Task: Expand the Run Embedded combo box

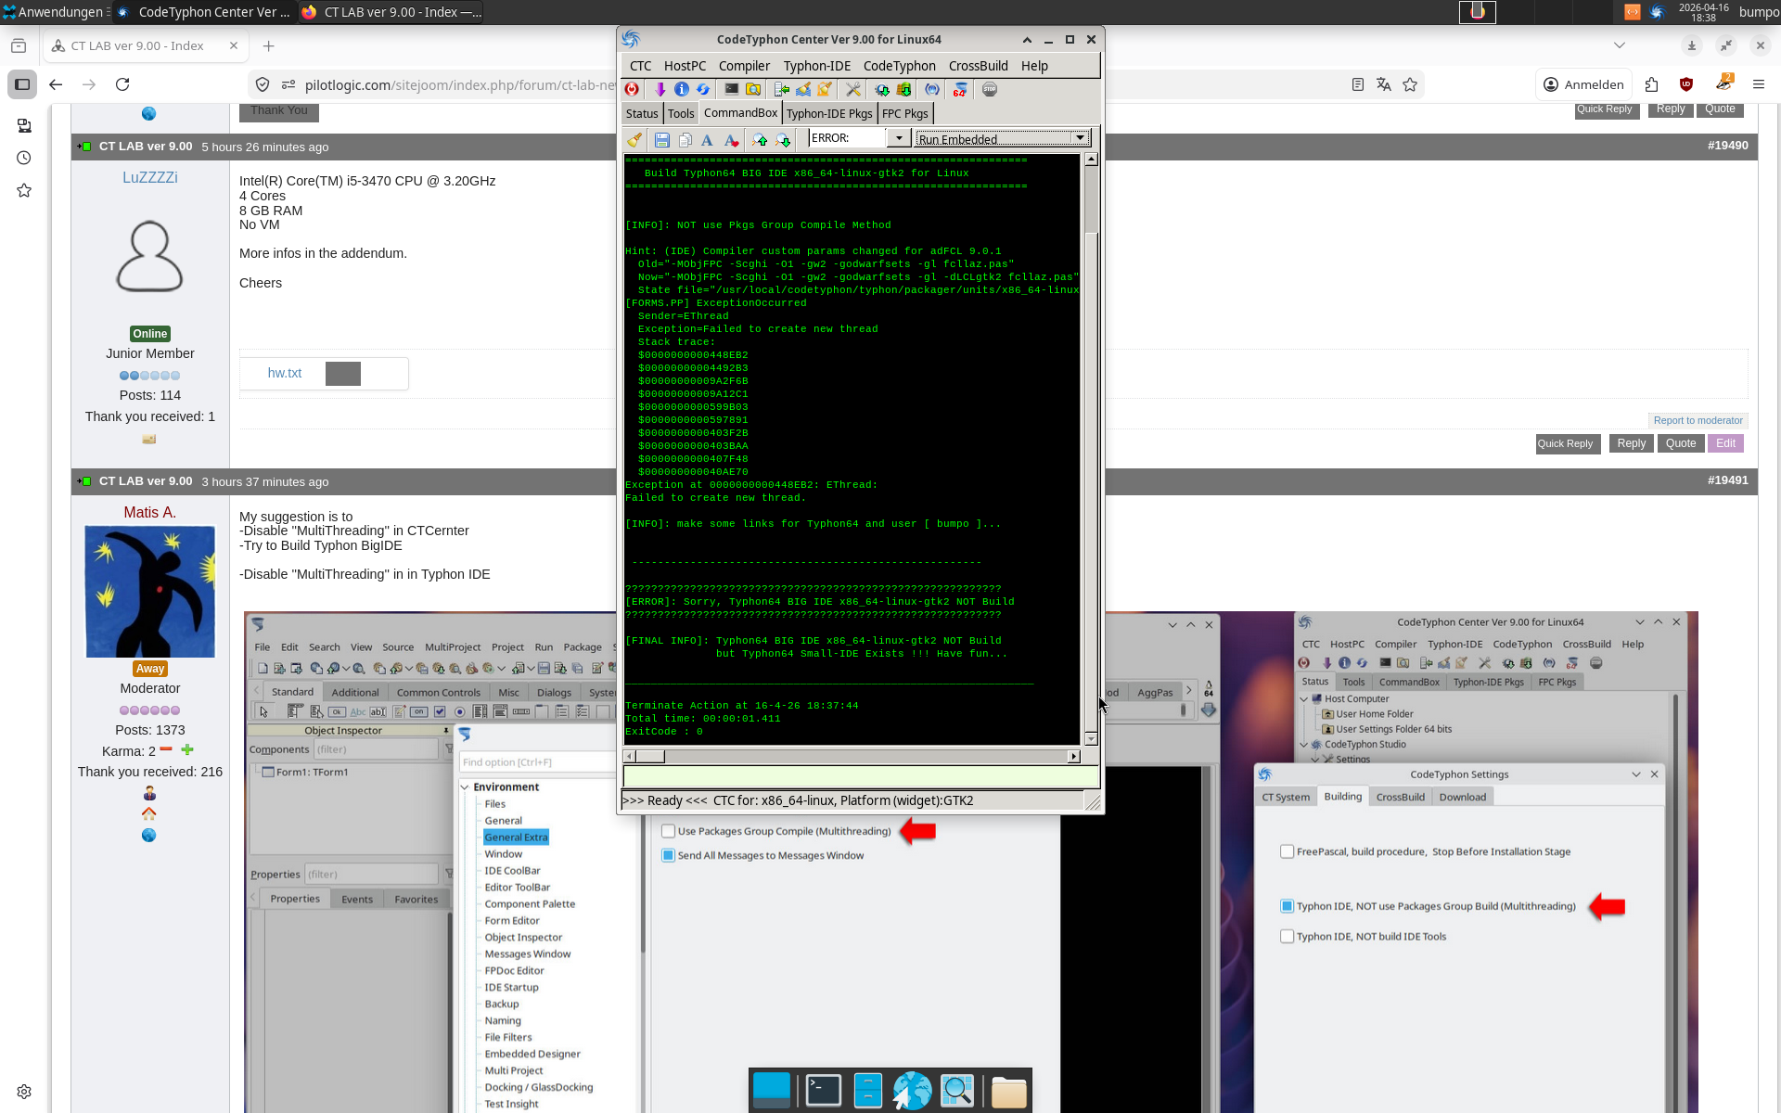Action: pos(1079,138)
